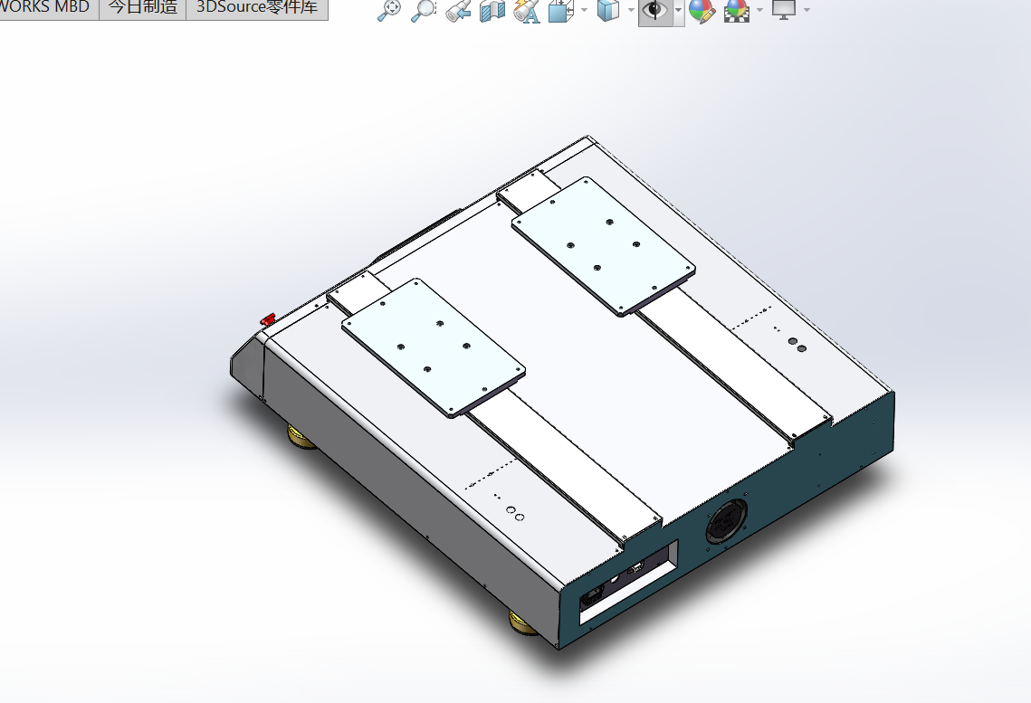Click the Display Style cube icon
The image size is (1031, 703).
tap(608, 11)
